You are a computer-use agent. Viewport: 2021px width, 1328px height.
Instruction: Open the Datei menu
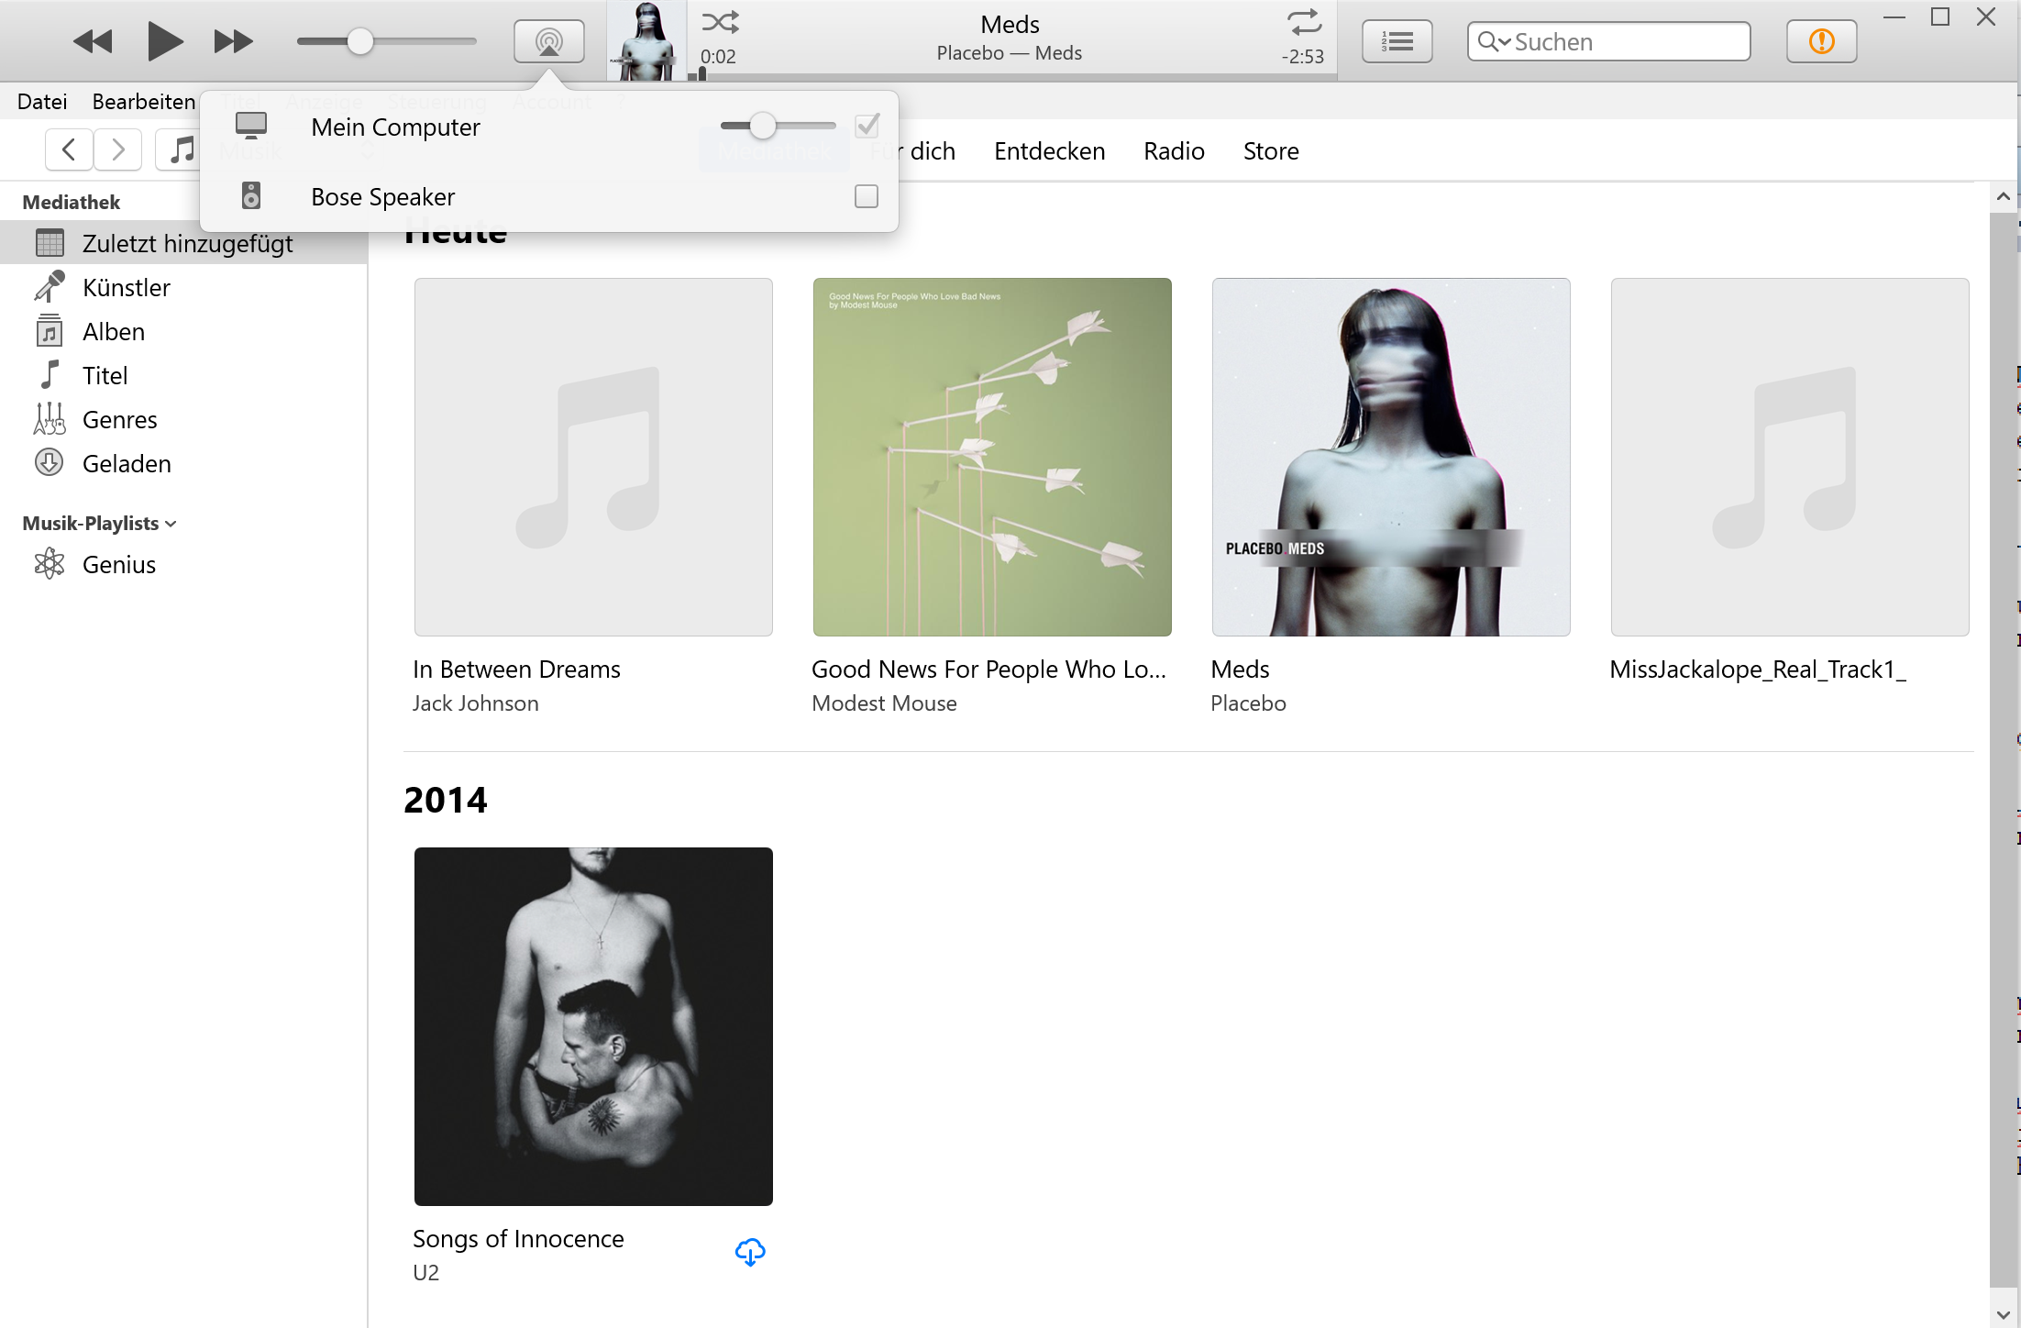[x=42, y=102]
